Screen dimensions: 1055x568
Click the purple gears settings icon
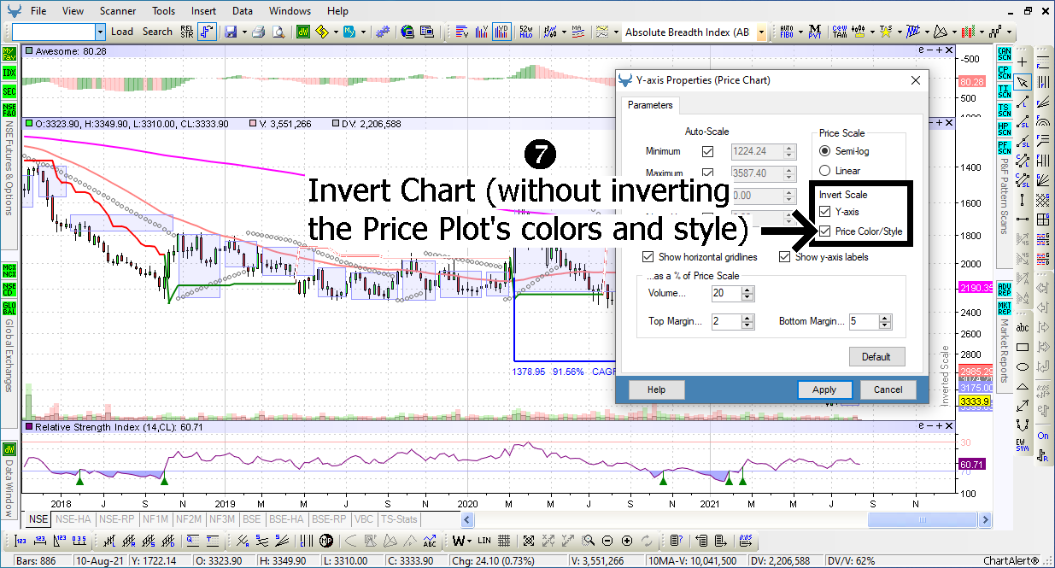pyautogui.click(x=381, y=32)
